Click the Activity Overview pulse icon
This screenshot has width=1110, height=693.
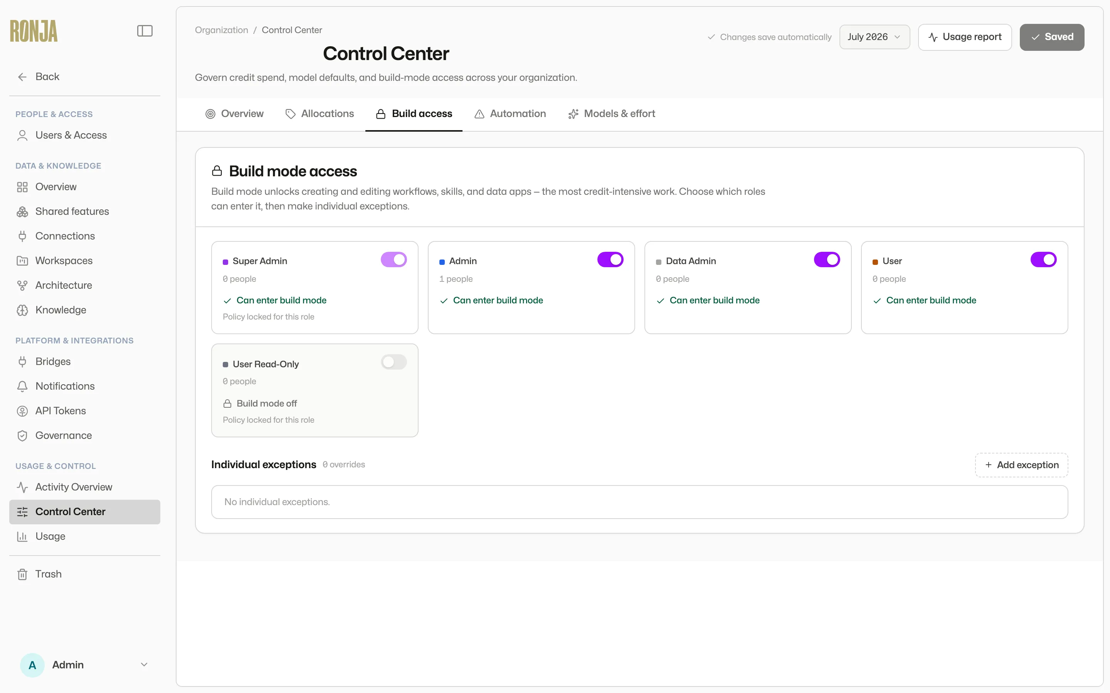pos(22,487)
